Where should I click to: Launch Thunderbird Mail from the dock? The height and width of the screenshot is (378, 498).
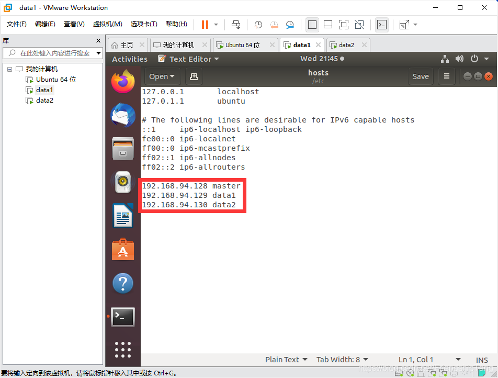pyautogui.click(x=123, y=115)
